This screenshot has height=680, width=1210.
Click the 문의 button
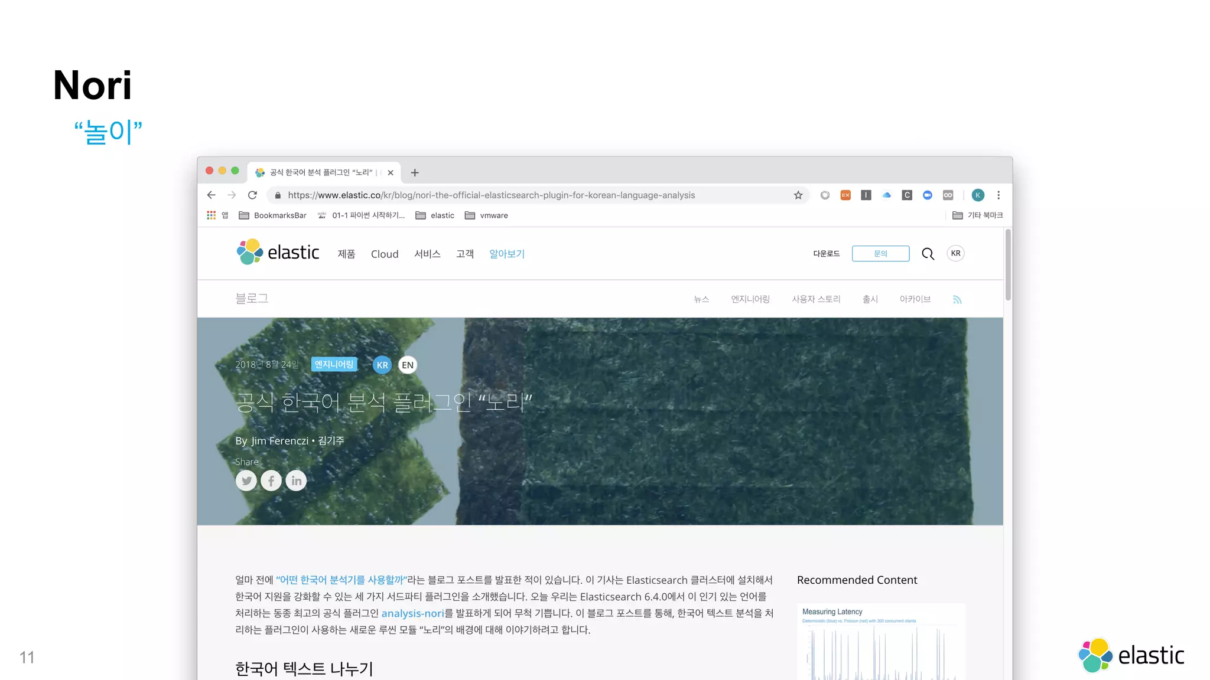pyautogui.click(x=880, y=254)
